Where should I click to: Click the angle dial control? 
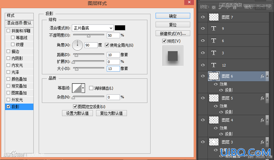77,45
